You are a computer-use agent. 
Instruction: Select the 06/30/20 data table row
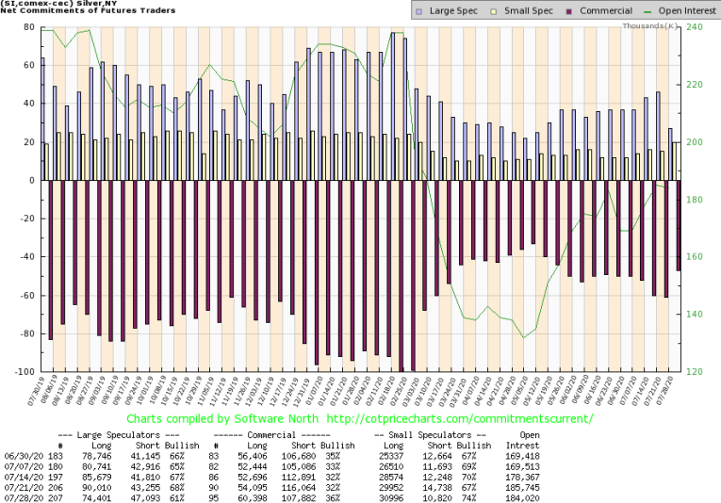coord(360,453)
